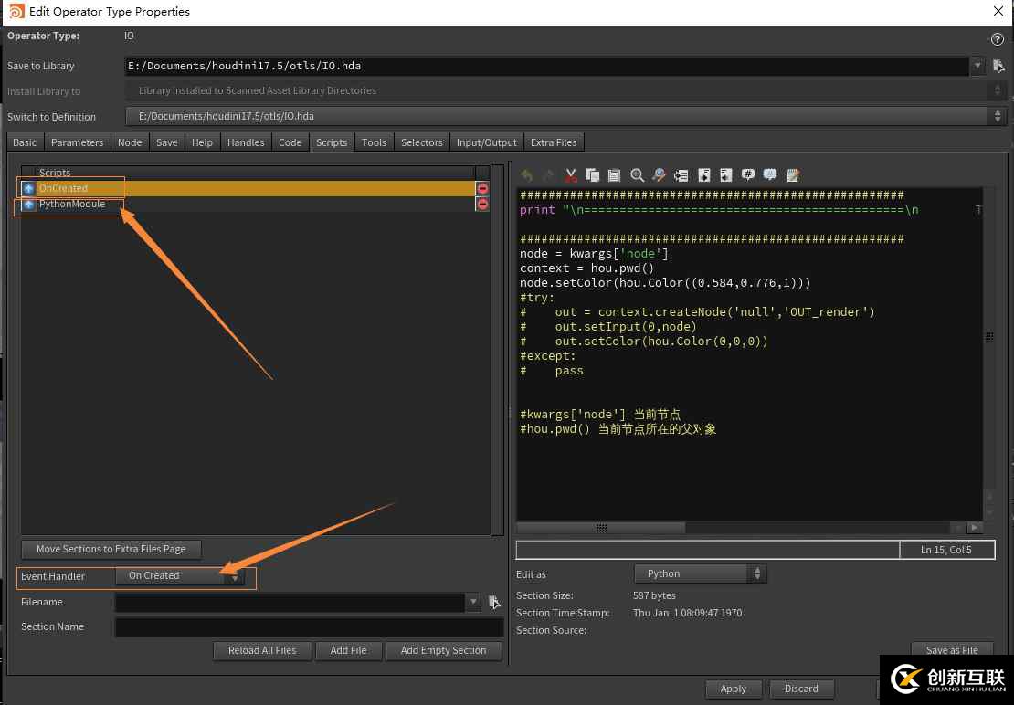Click Move Sections to Extra Files Page

111,549
